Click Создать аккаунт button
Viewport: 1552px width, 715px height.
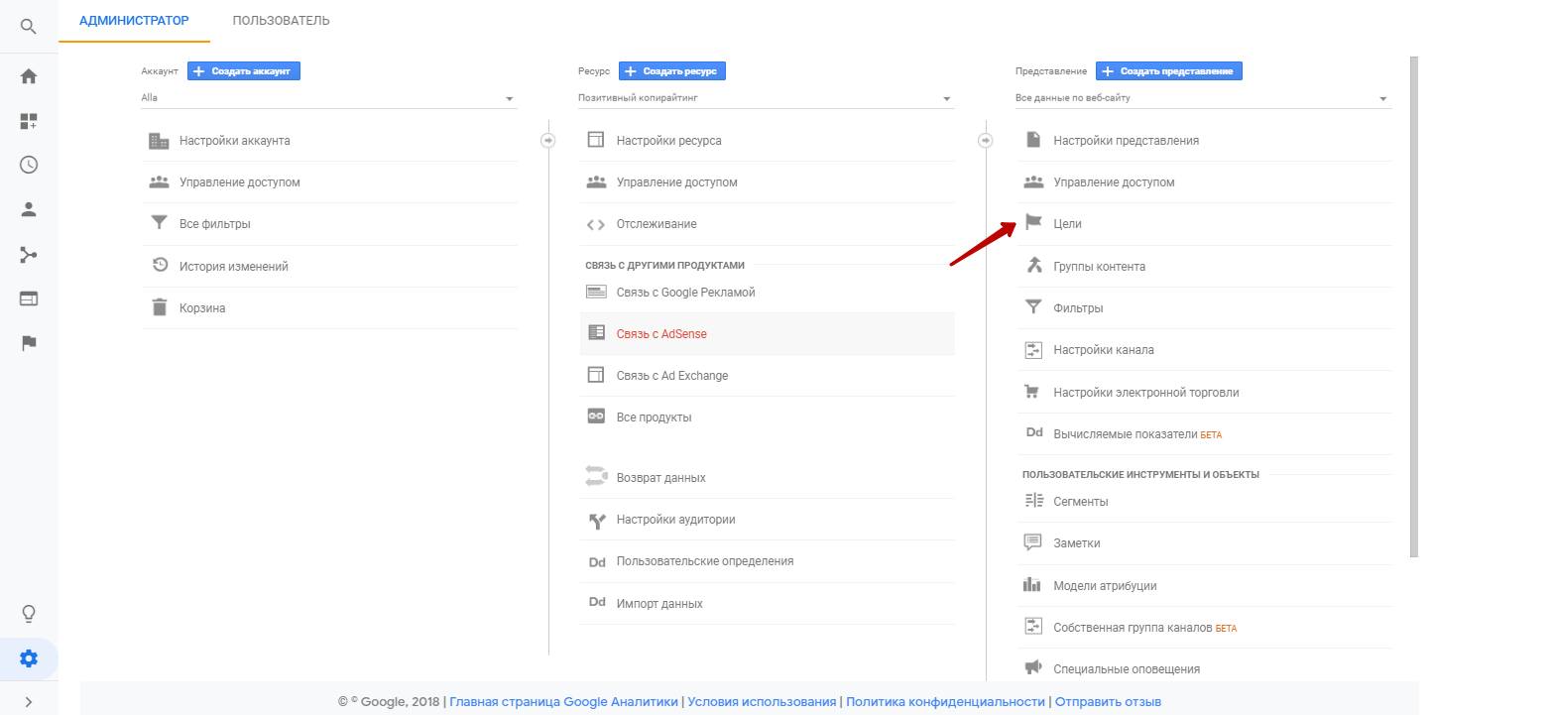coord(244,71)
